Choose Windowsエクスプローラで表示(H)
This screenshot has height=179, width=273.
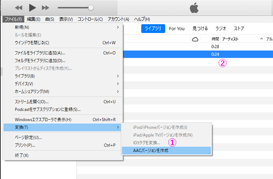click(63, 119)
